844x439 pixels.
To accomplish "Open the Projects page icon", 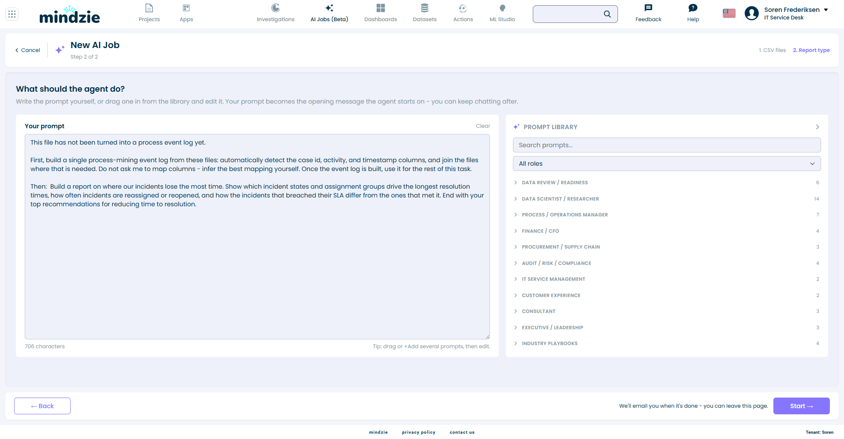I will point(149,8).
